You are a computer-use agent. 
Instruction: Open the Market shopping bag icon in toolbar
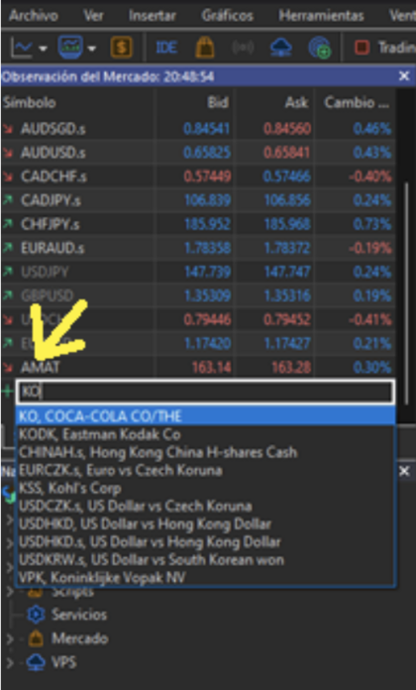coord(204,47)
